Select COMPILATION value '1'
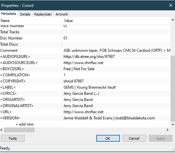 click(64, 75)
